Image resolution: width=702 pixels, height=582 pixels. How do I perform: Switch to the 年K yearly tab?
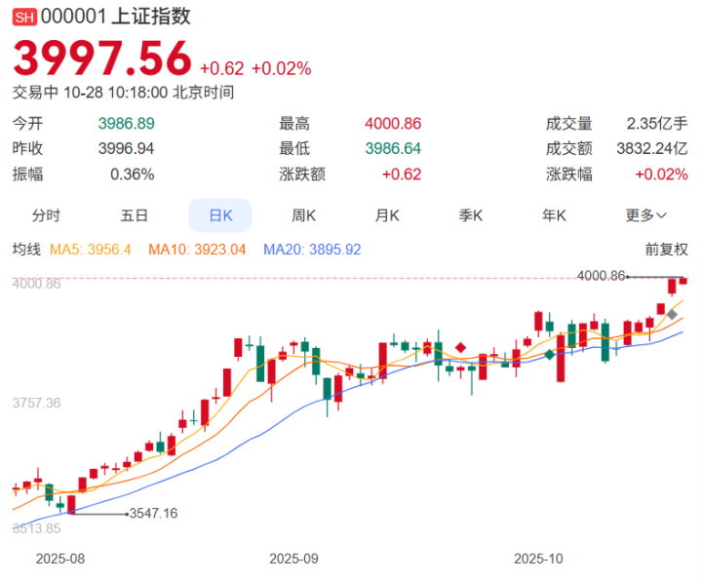click(554, 215)
